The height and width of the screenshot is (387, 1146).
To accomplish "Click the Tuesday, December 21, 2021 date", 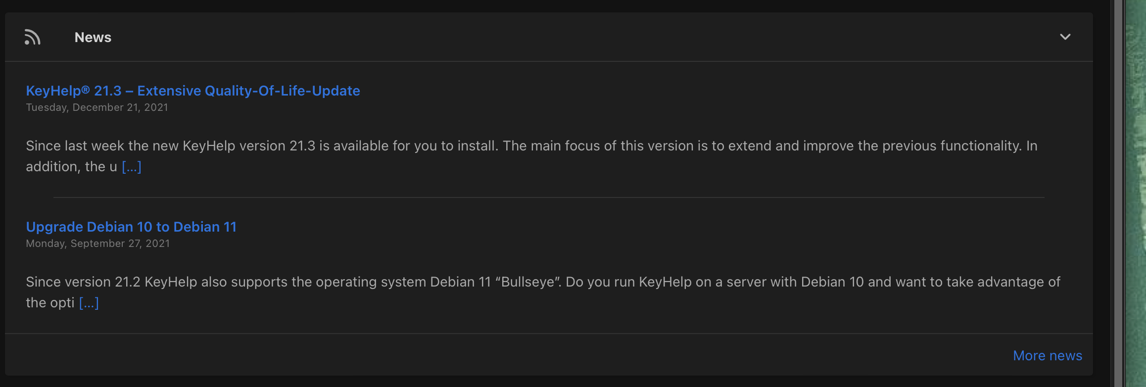I will (x=97, y=107).
